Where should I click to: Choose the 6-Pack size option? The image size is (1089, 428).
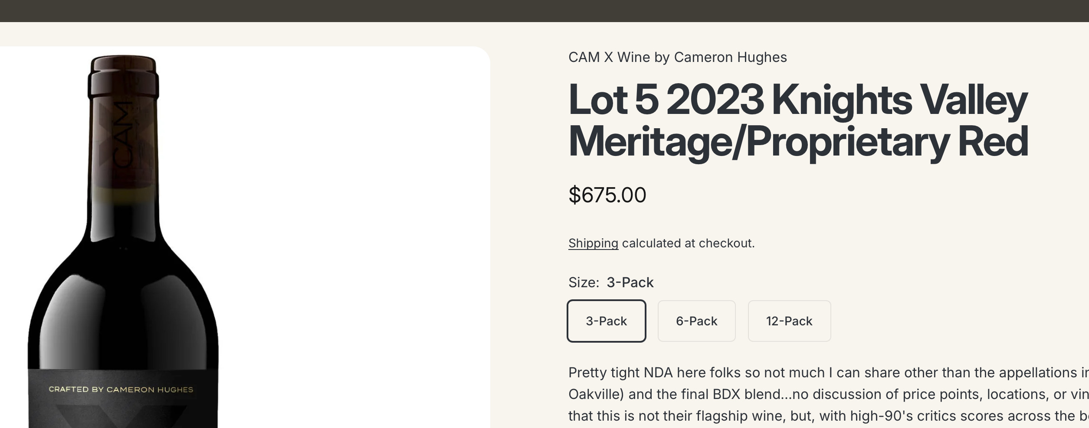(x=696, y=321)
